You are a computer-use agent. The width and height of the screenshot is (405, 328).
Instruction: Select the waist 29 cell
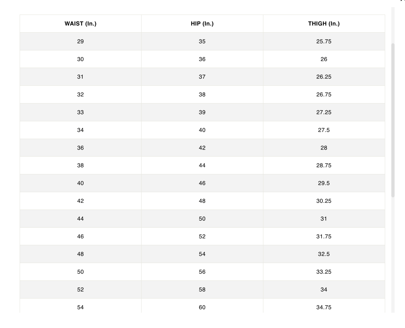click(x=80, y=41)
